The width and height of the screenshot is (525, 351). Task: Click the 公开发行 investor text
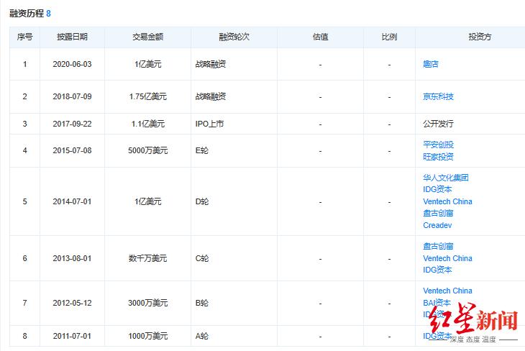(x=438, y=124)
